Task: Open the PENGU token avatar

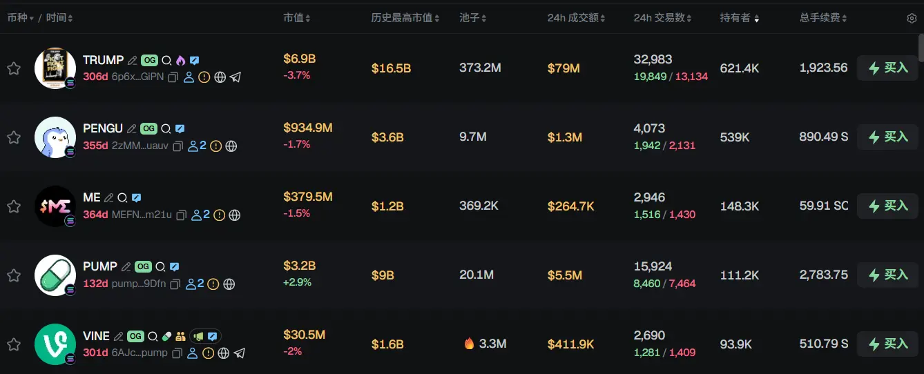Action: (55, 137)
